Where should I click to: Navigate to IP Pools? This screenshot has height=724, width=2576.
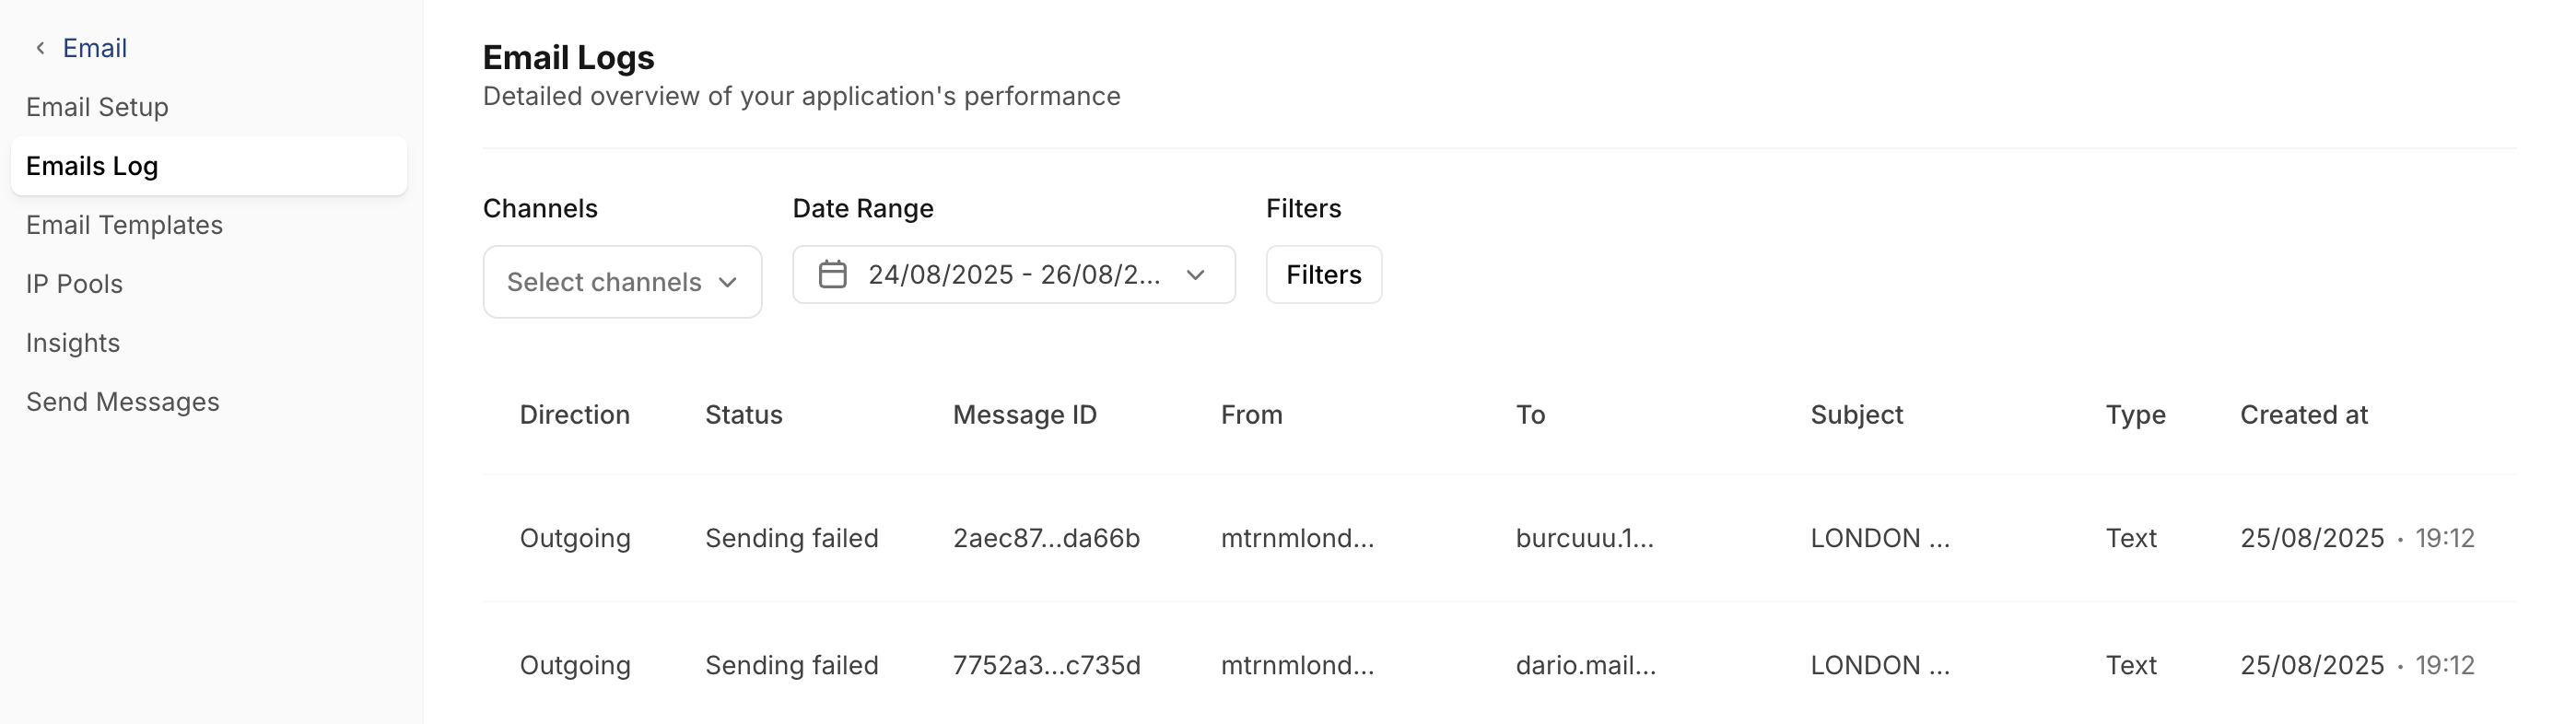pyautogui.click(x=74, y=284)
